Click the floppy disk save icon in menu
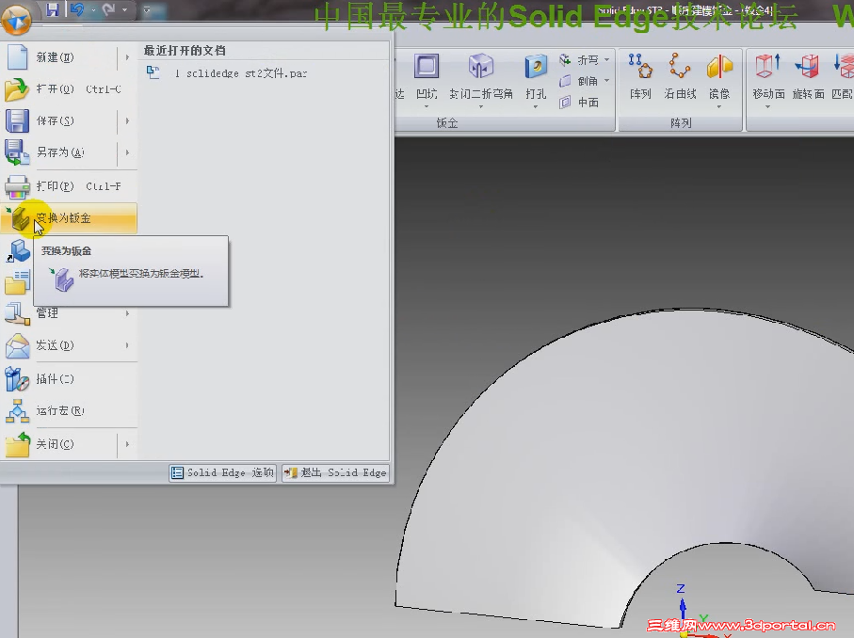This screenshot has width=854, height=638. (17, 120)
